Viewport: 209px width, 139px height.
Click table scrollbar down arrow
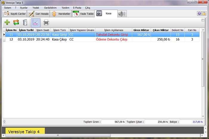[203, 116]
